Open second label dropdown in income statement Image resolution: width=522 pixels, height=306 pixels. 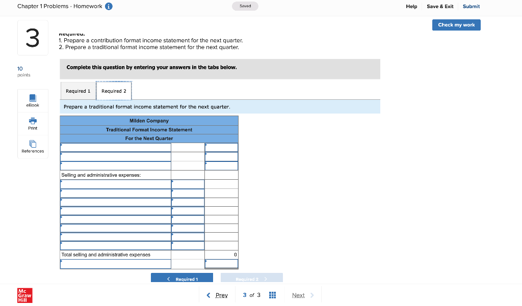pos(116,157)
